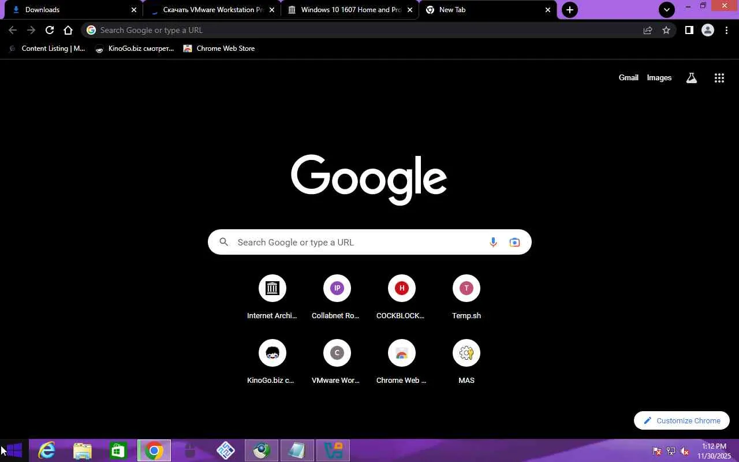Switch to the VMware Workstation tab
739x462 pixels.
[x=212, y=10]
